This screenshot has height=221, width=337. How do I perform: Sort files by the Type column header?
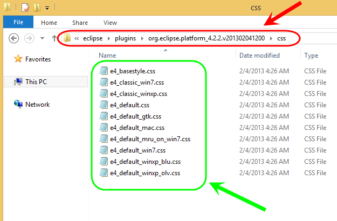(x=311, y=56)
